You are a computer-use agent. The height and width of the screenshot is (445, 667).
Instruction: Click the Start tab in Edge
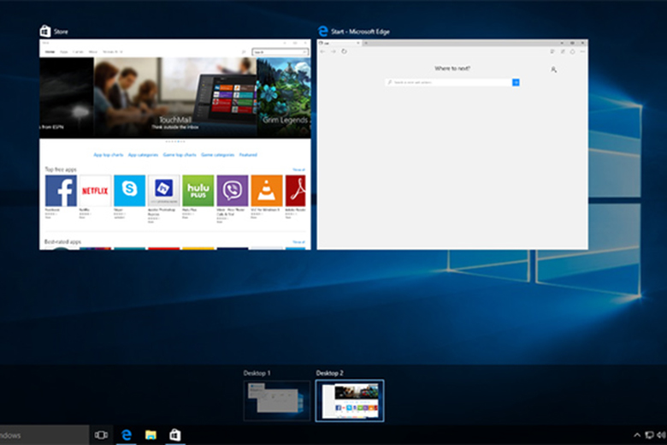tap(340, 43)
